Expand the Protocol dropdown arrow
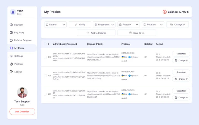This screenshot has width=199, height=125. coord(137,25)
